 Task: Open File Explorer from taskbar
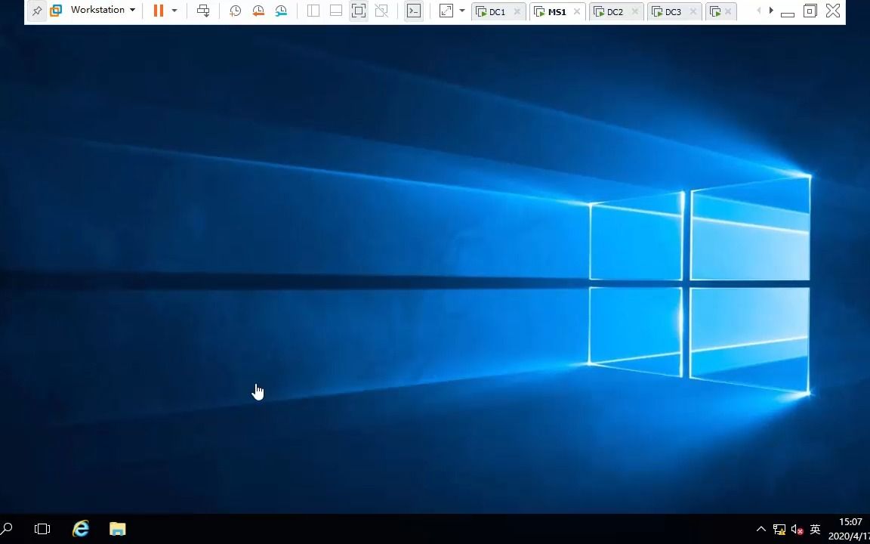coord(118,529)
